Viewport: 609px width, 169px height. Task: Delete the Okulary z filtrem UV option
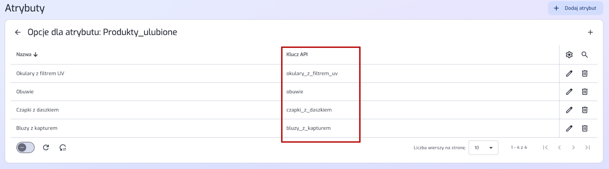(585, 74)
